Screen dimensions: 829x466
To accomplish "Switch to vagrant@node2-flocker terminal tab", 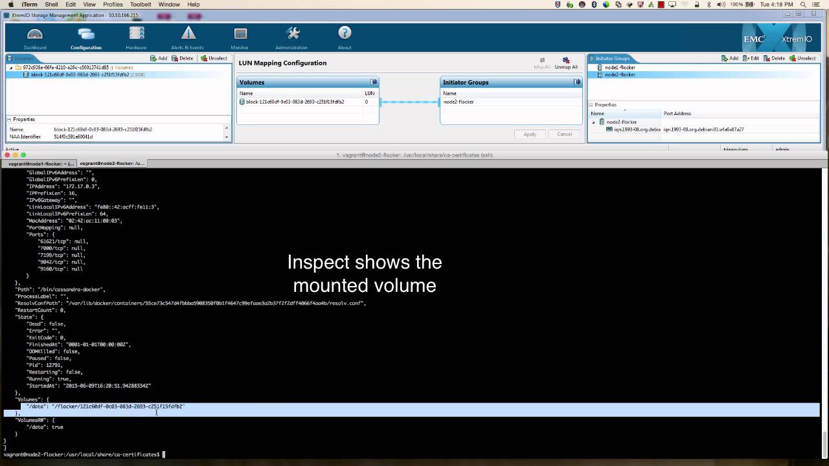I will (112, 164).
